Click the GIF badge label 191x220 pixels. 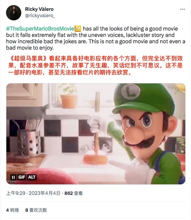coord(22,177)
